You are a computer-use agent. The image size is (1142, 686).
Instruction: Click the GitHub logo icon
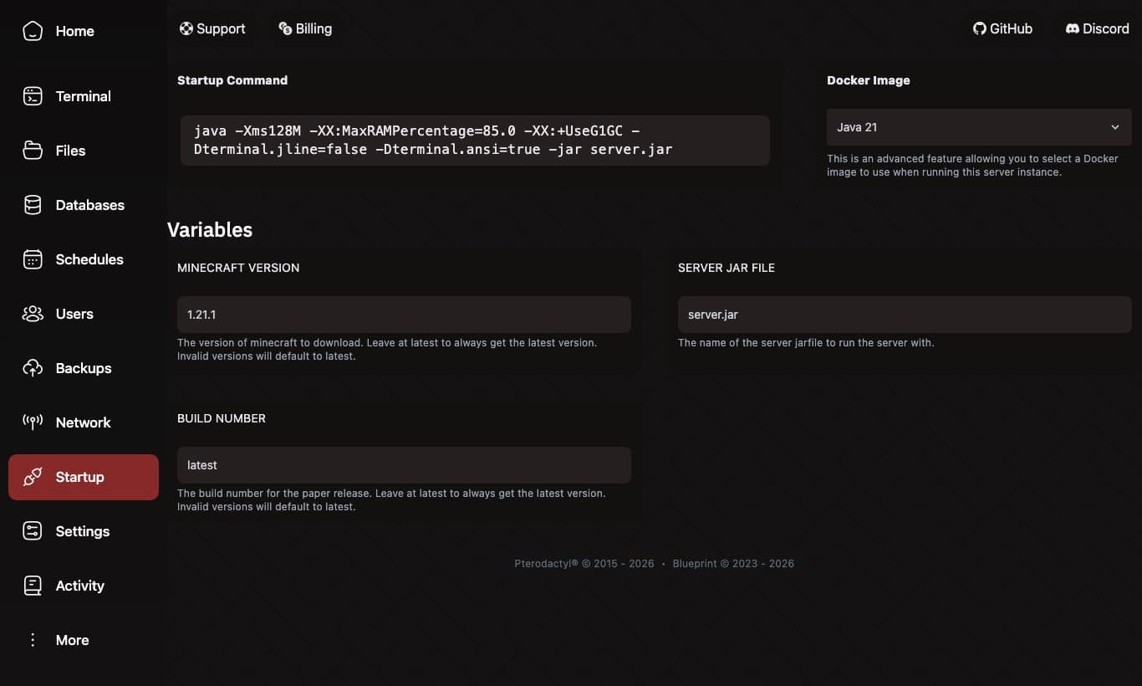click(980, 28)
